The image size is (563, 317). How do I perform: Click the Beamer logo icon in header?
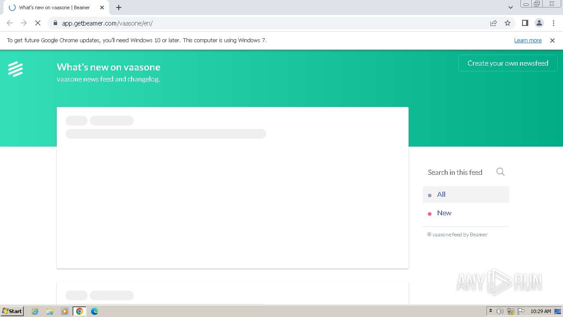point(15,69)
